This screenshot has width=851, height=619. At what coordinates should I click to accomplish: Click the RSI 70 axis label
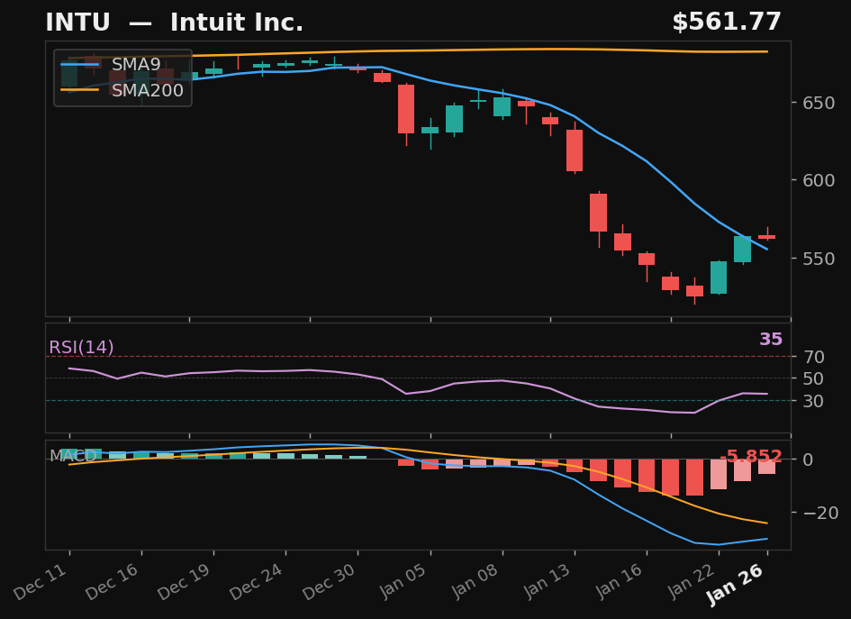[814, 358]
